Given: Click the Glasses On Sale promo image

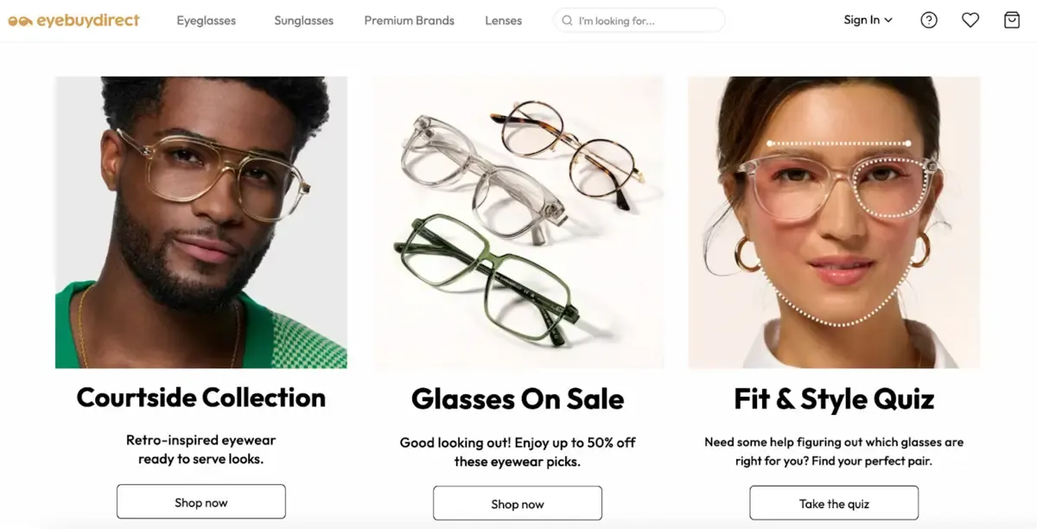Looking at the screenshot, I should 517,221.
